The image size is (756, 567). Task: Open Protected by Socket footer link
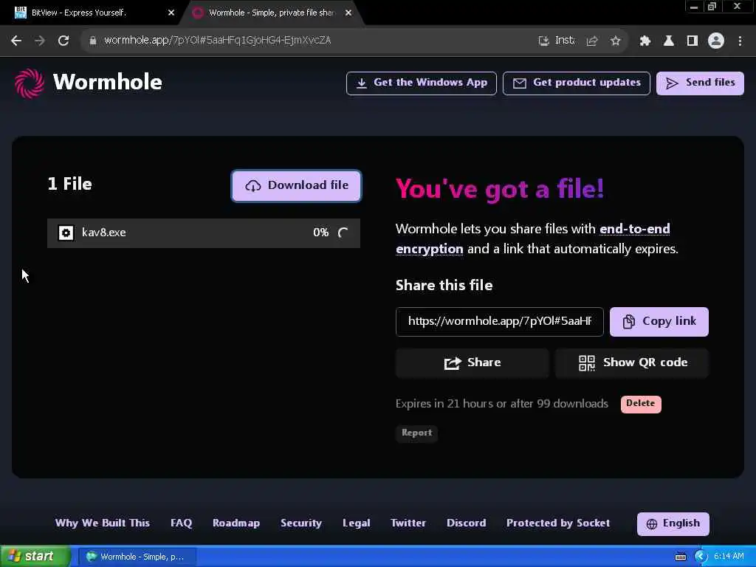[x=558, y=523]
